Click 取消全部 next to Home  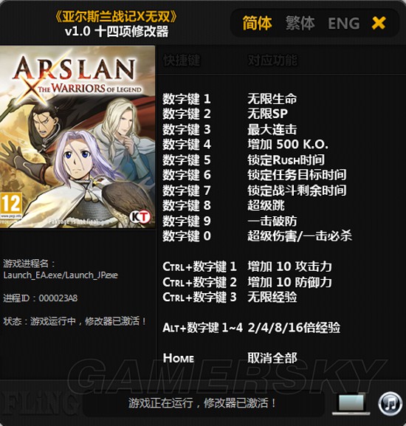click(x=272, y=358)
